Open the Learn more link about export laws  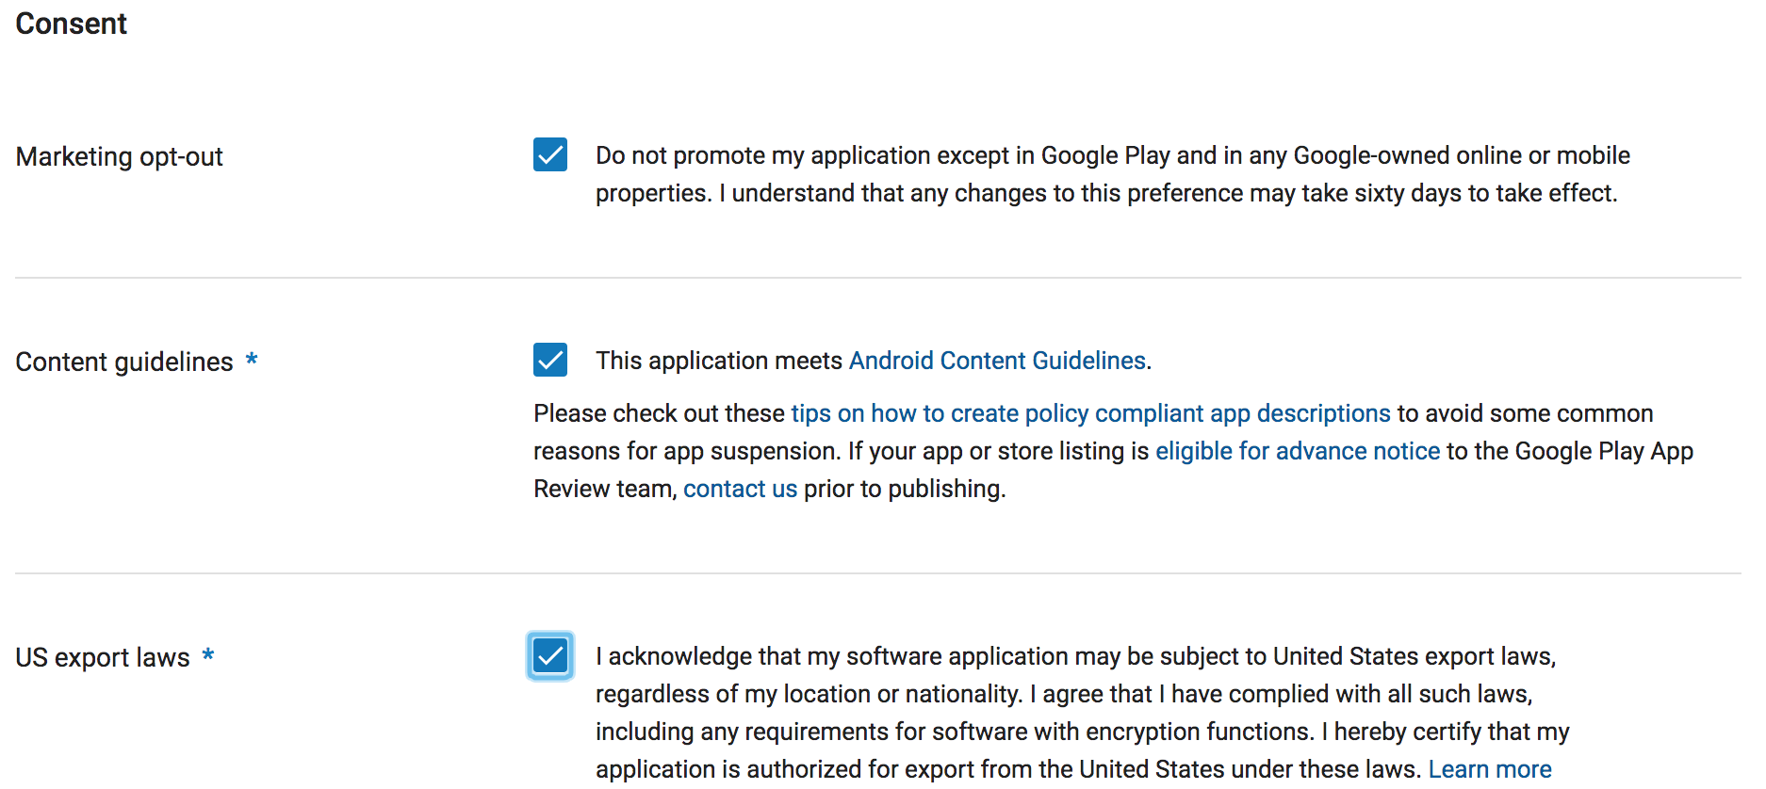1490,769
